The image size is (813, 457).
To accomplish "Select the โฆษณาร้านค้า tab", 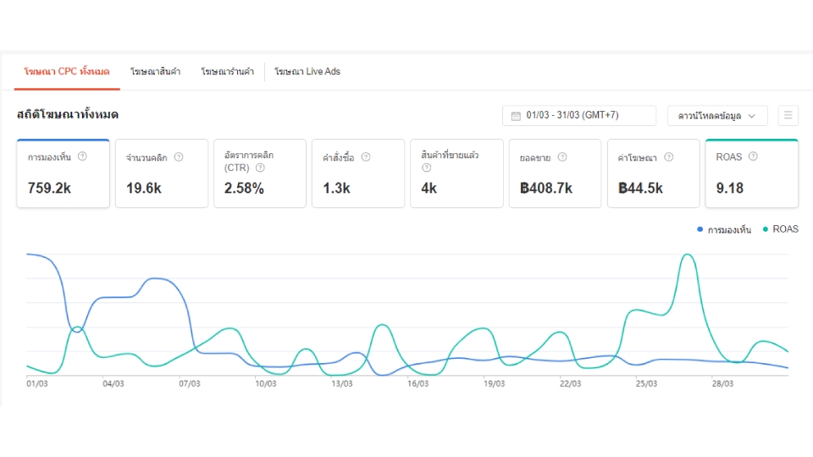I will pos(228,71).
